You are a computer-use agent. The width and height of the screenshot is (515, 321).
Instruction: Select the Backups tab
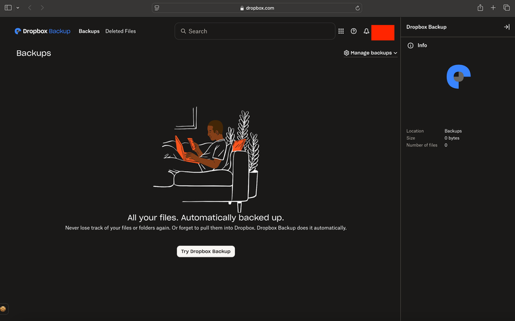[x=89, y=31]
